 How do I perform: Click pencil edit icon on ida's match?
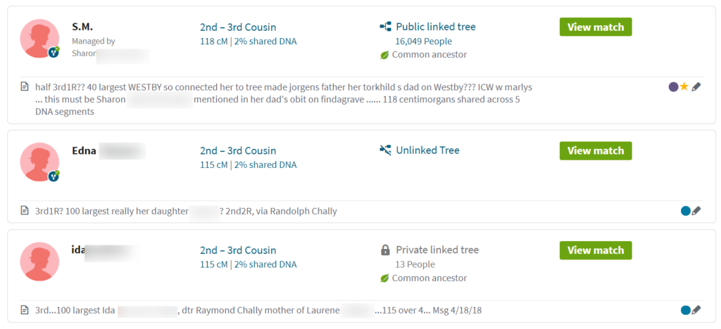click(x=696, y=310)
